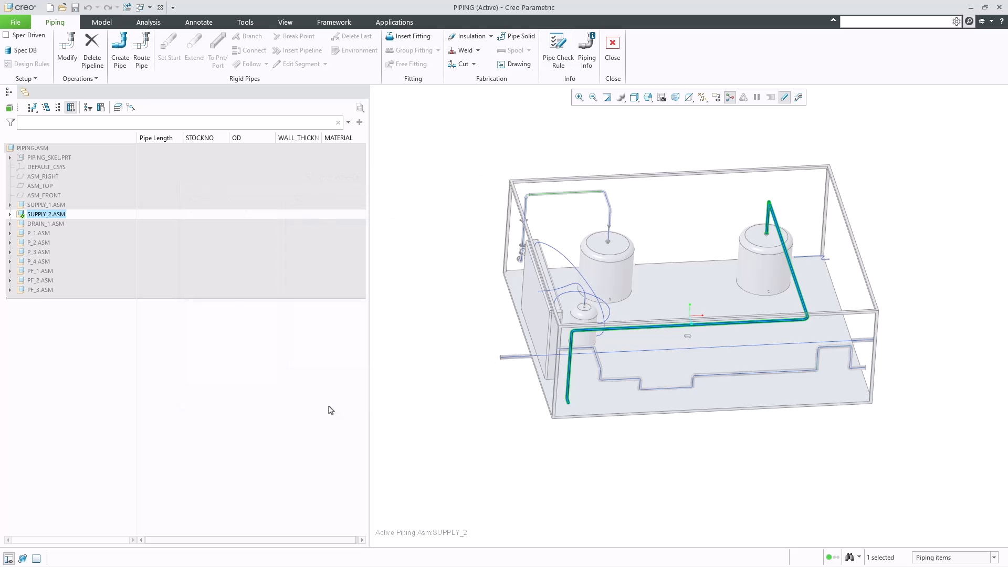Toggle pipe centerline display in the graphics toolbar

point(784,97)
